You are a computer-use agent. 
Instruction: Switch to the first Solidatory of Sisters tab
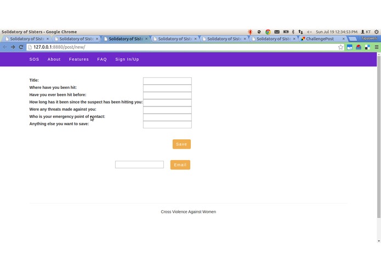27,39
